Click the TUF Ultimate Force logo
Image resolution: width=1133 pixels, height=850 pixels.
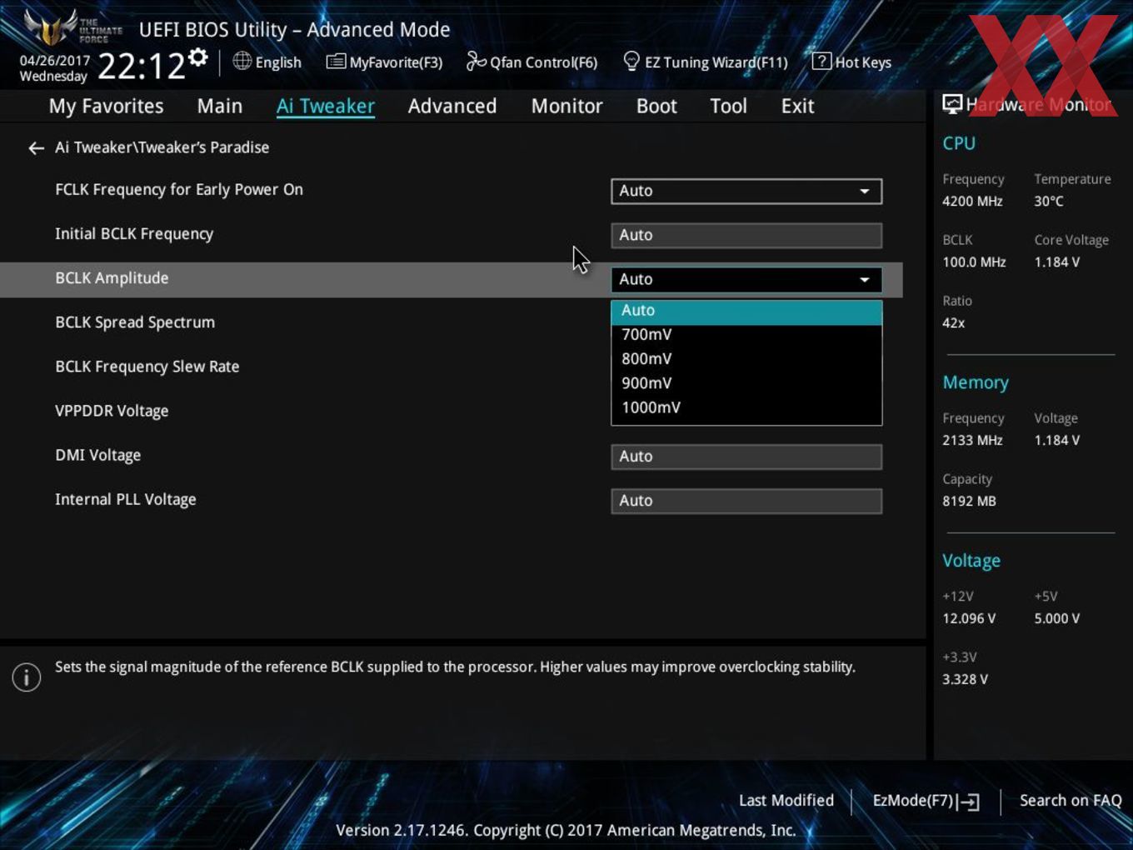[72, 27]
